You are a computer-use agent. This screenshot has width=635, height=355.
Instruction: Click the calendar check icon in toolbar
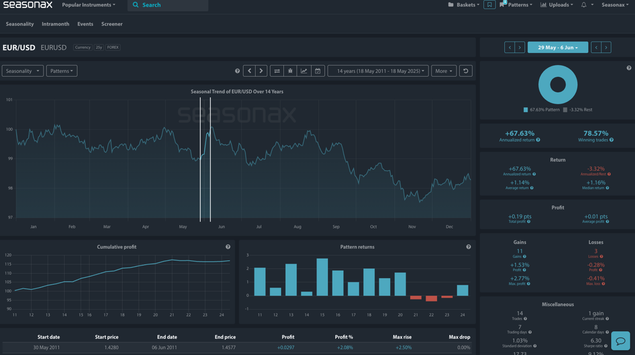[318, 71]
